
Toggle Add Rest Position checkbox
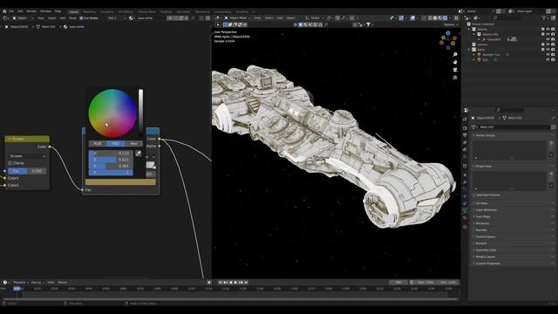point(474,195)
